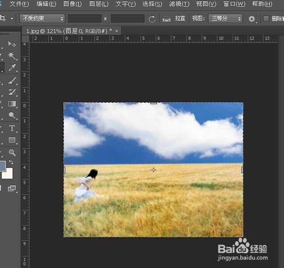Screen dimensions: 284x268
Task: Open the 三等分 overlay view dropdown
Action: [x=225, y=18]
